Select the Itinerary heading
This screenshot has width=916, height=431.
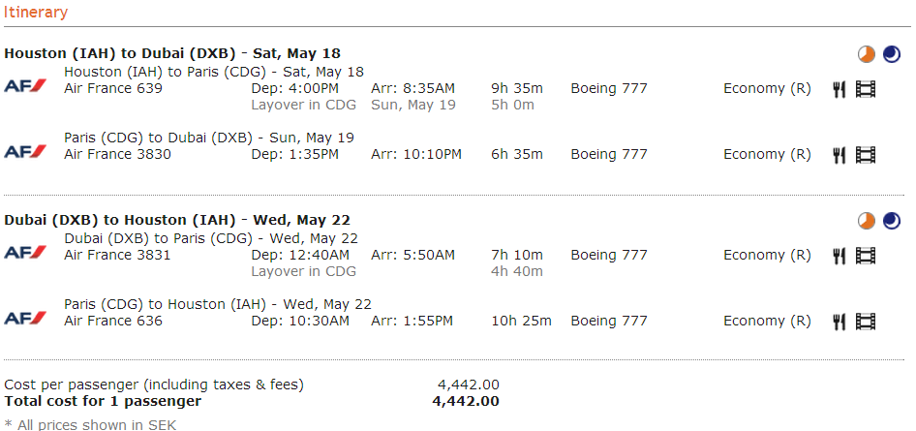tap(36, 13)
